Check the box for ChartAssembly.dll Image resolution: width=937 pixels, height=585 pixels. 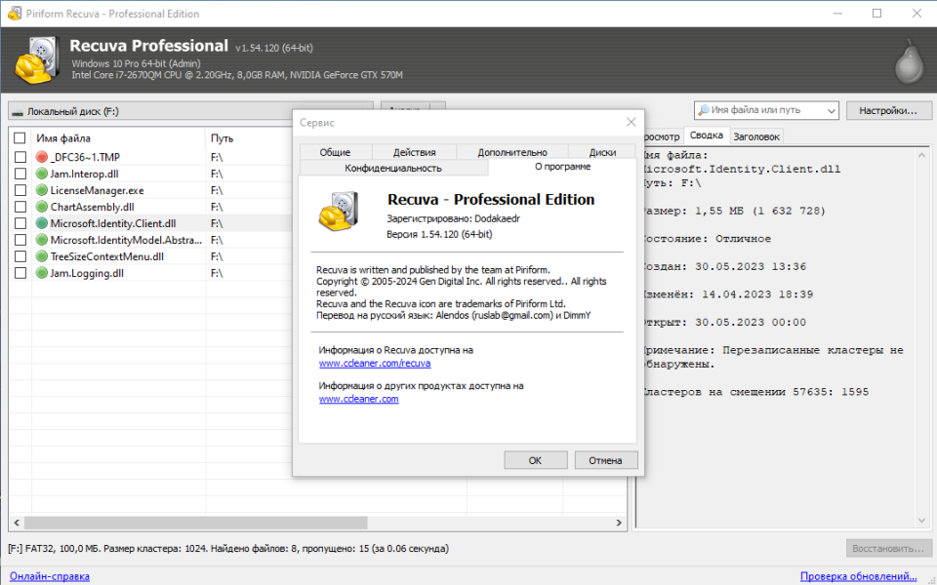click(x=20, y=207)
